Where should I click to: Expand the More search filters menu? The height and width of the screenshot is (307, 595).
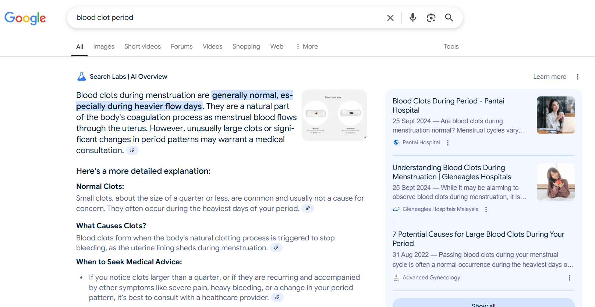(307, 46)
